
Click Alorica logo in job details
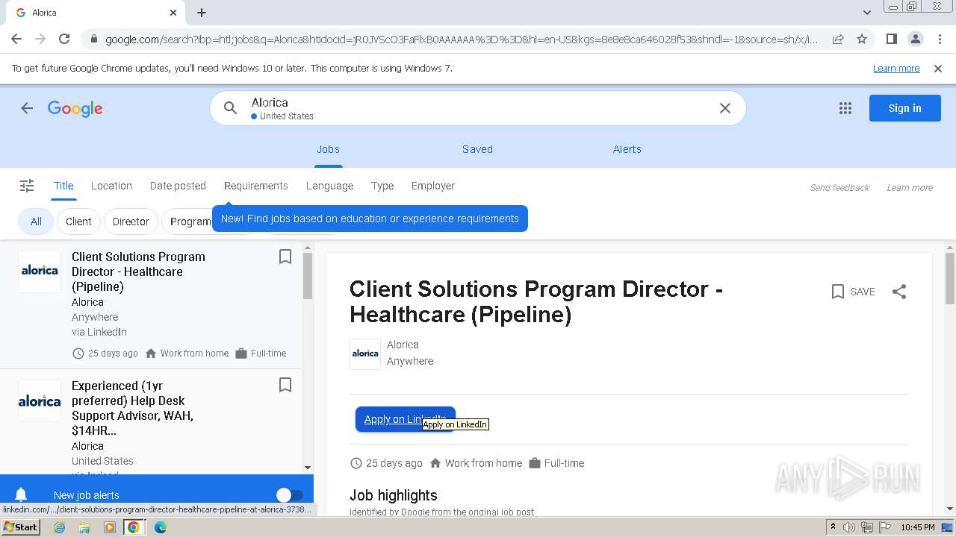pyautogui.click(x=365, y=354)
